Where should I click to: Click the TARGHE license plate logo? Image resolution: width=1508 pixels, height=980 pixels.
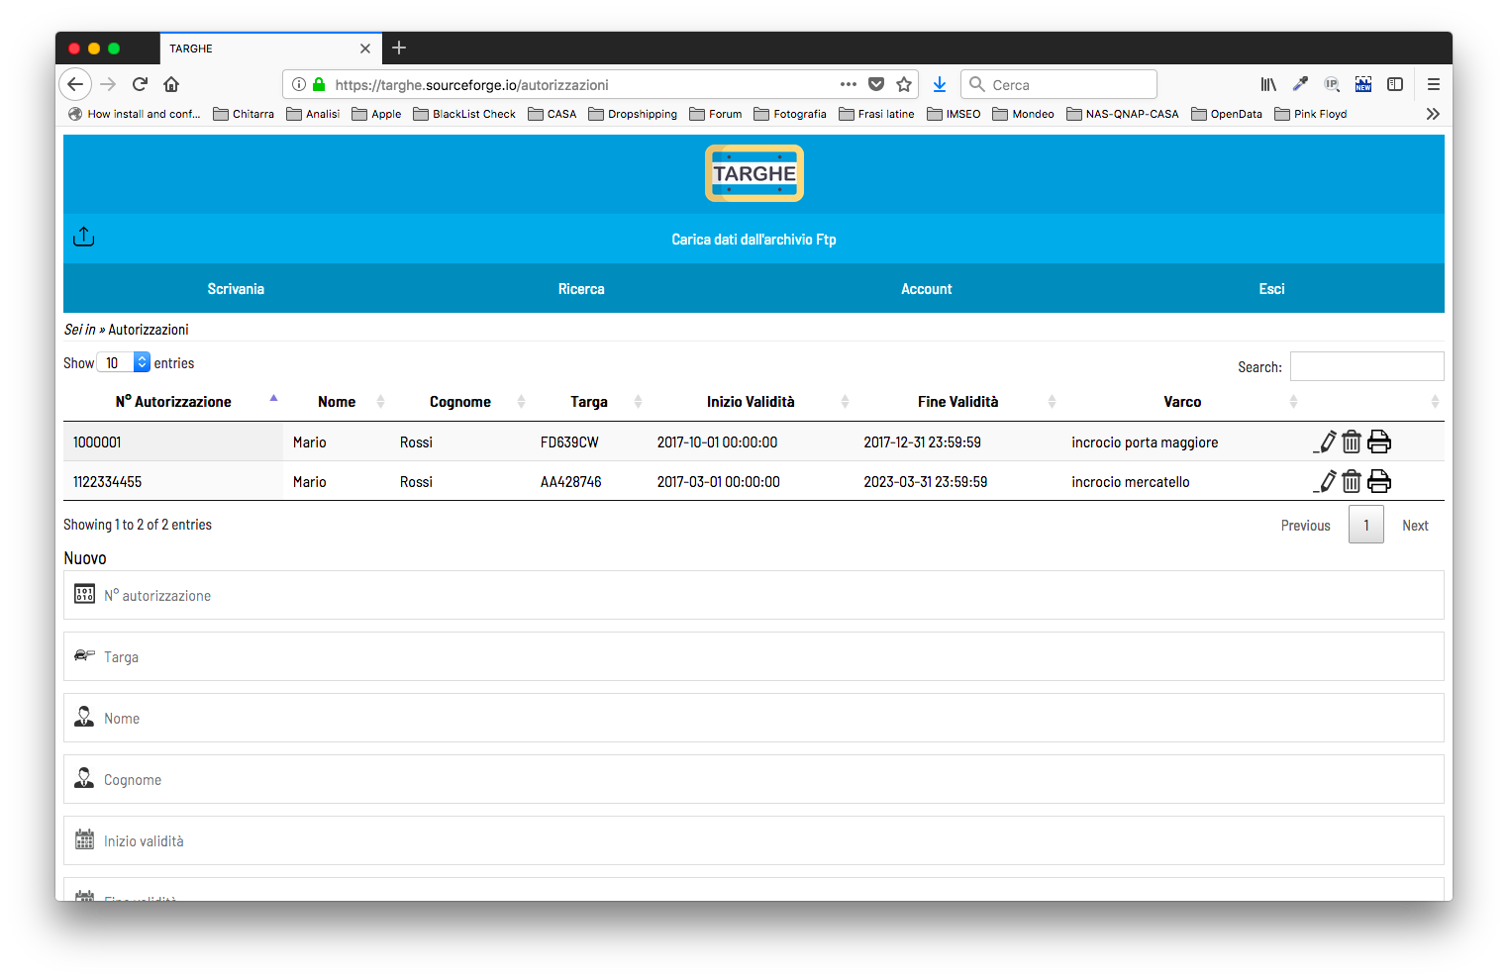tap(754, 172)
